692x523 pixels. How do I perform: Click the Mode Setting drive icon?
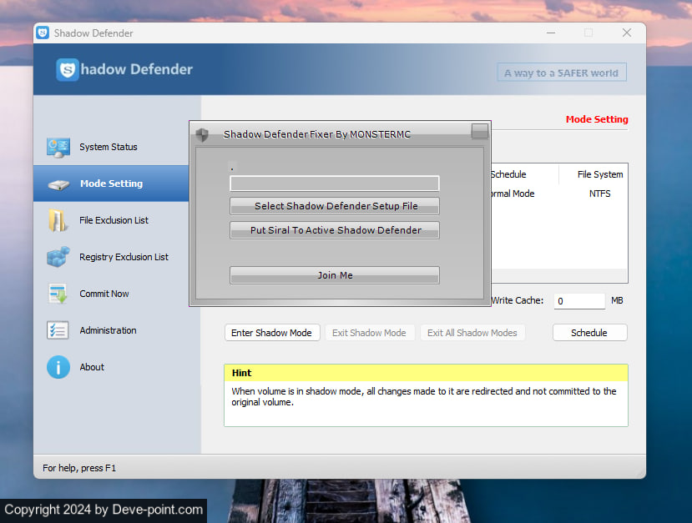pyautogui.click(x=58, y=184)
